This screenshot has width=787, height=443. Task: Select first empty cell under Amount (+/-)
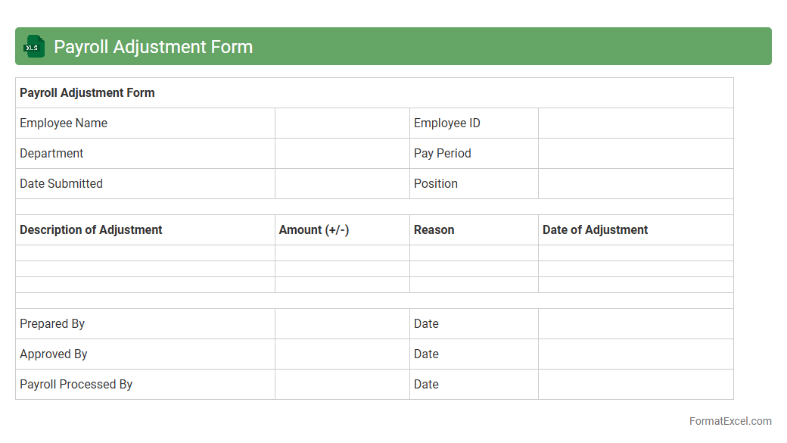tap(342, 253)
